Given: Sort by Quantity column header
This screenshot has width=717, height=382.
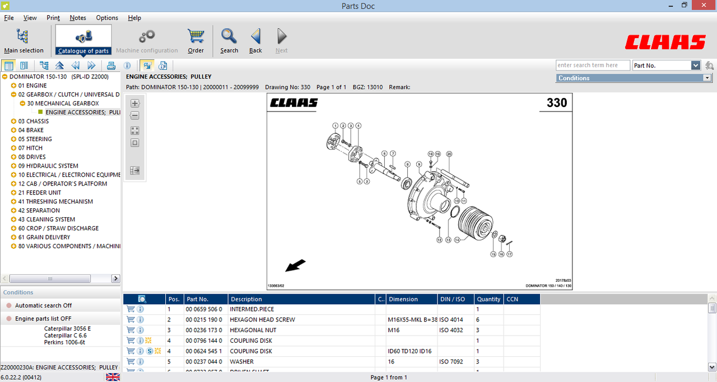Looking at the screenshot, I should (x=488, y=299).
